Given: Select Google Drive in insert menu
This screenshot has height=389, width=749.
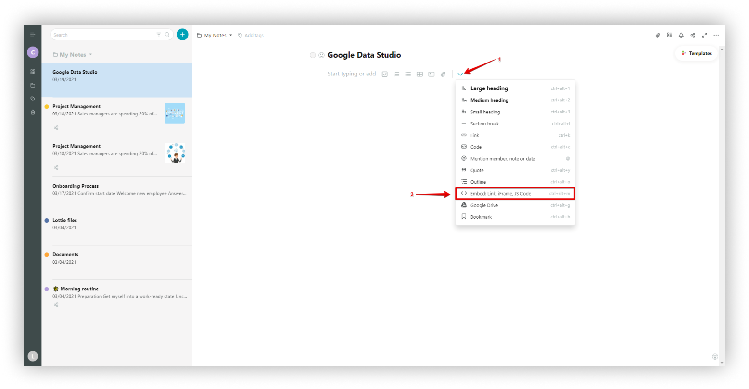Looking at the screenshot, I should (515, 205).
